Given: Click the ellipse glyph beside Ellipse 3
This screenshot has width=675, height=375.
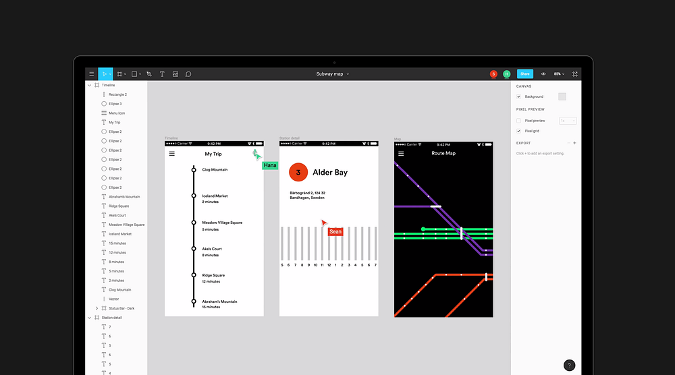Looking at the screenshot, I should (104, 104).
